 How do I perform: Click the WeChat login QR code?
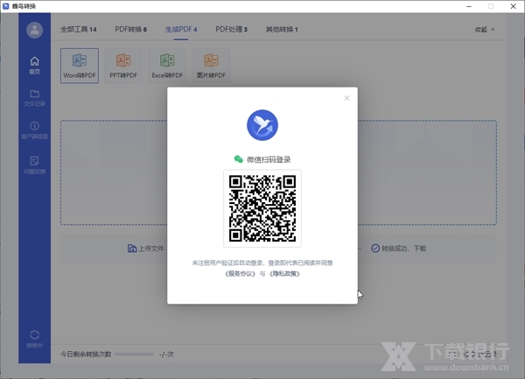click(262, 207)
